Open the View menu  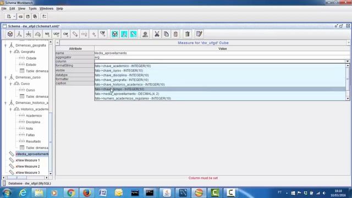point(21,9)
